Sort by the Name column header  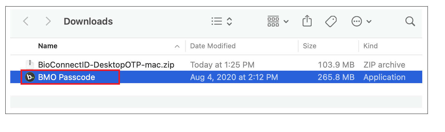(48, 46)
